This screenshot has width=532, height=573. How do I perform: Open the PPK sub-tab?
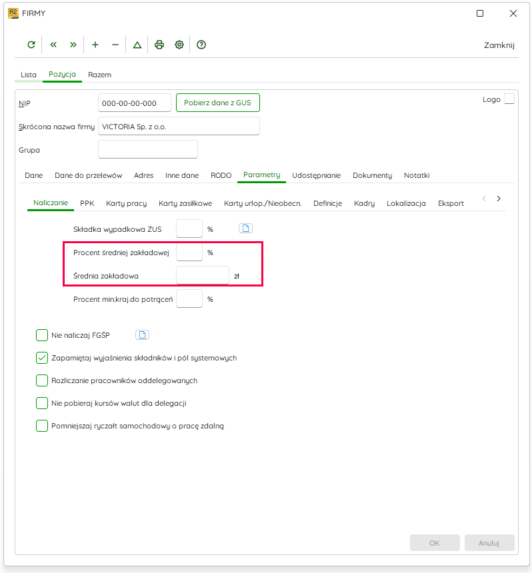pos(87,203)
